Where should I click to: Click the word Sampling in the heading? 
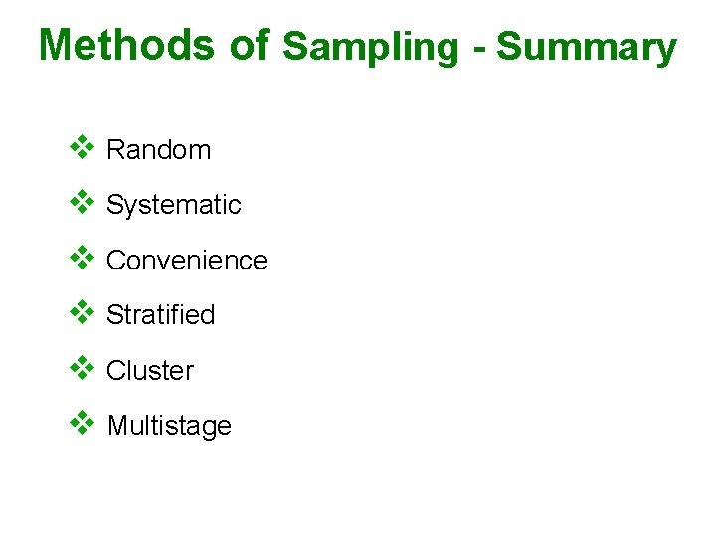click(x=370, y=47)
